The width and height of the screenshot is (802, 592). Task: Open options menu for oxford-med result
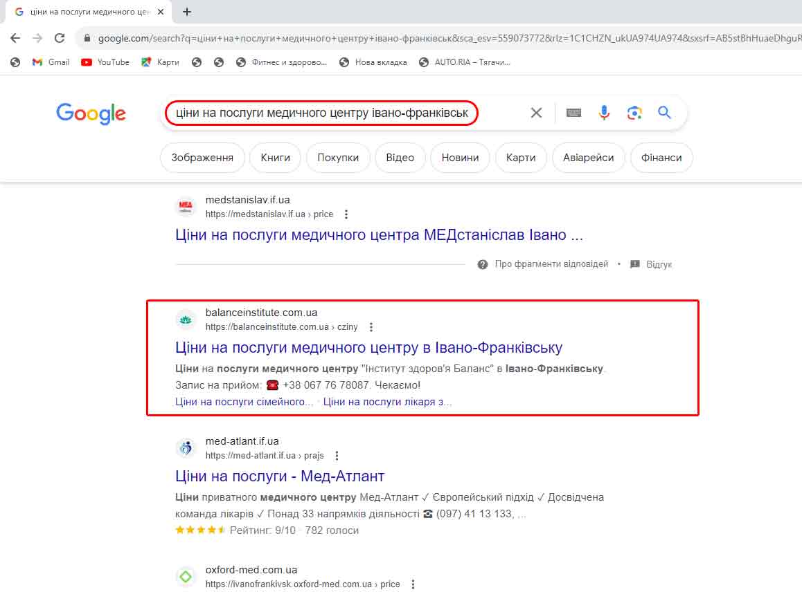(x=413, y=584)
